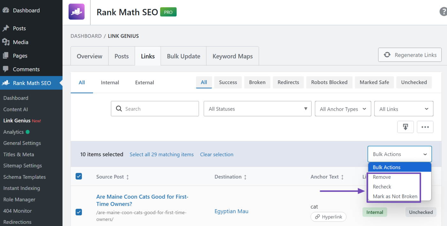Sort by Destination arrows icon

tap(245, 177)
